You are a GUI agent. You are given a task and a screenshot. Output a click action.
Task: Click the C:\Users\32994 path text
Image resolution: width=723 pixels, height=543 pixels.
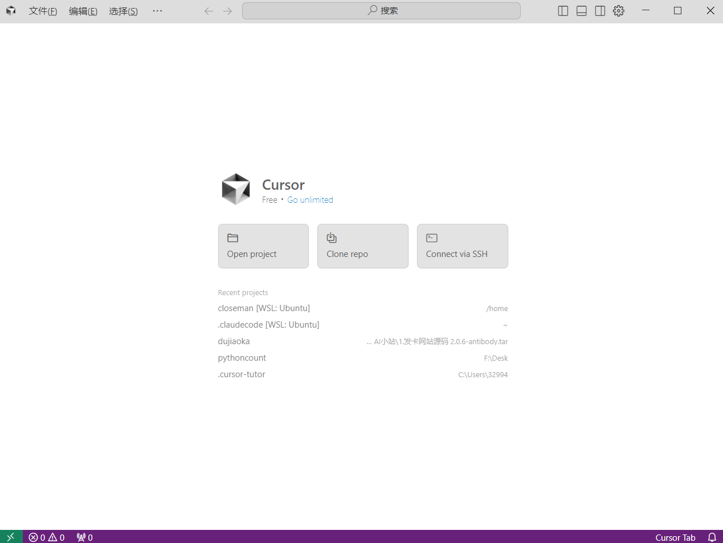pyautogui.click(x=483, y=374)
